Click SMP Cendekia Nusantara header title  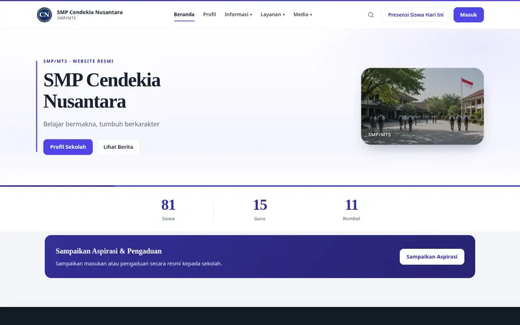(x=90, y=12)
